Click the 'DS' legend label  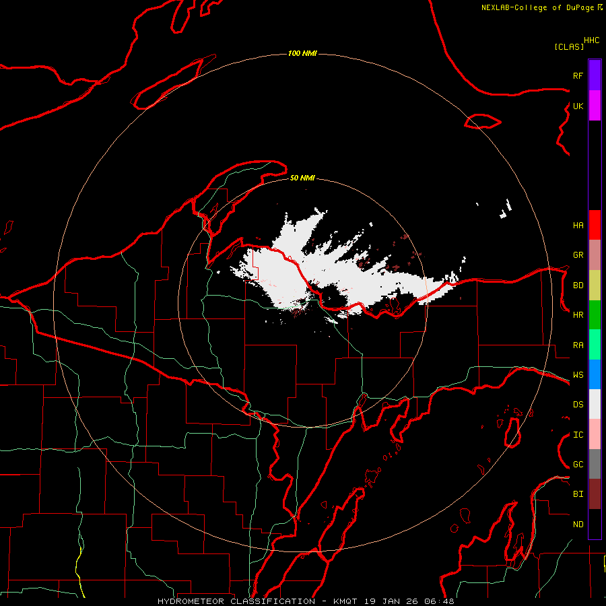[x=578, y=405]
